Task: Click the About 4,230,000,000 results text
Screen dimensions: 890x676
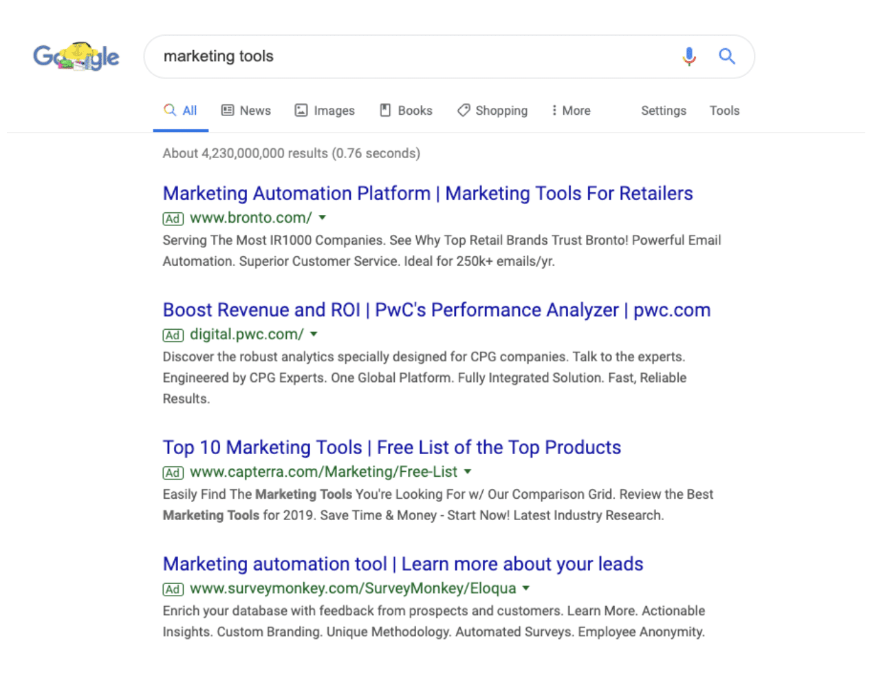Action: [292, 153]
